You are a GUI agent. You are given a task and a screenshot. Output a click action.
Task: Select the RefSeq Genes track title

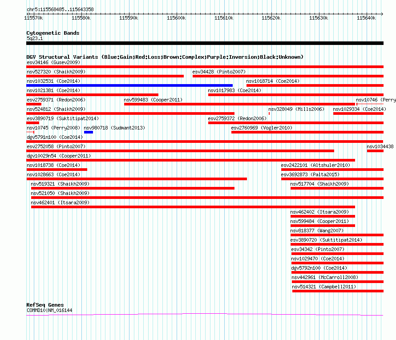45,305
